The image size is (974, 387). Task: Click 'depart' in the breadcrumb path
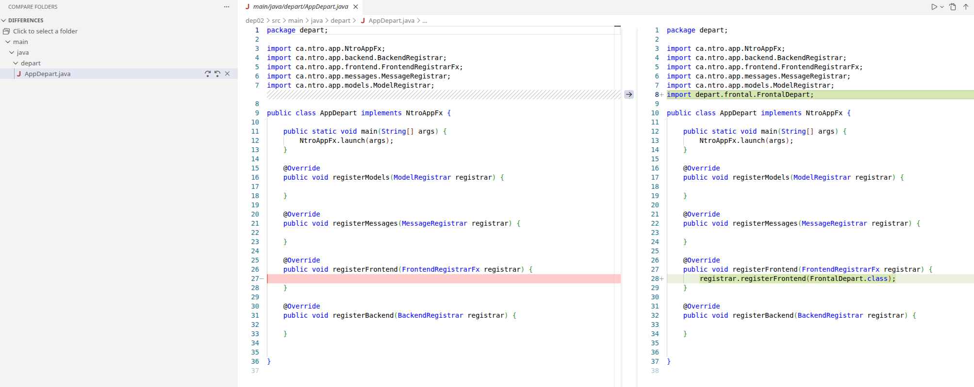pos(340,21)
